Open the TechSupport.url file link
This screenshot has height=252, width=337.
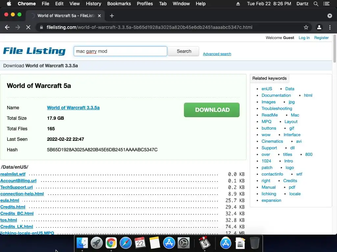(16, 187)
